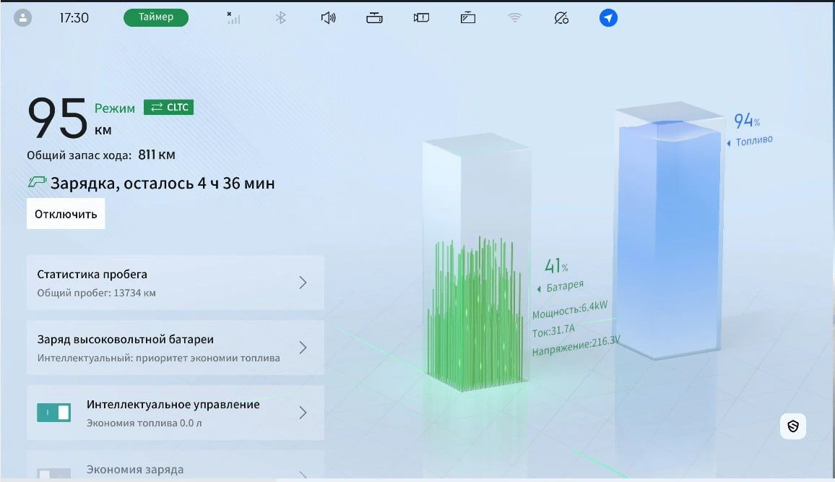
Task: Tap 'Зарядка, осталось 4 ч 36 мин'
Action: (x=163, y=184)
